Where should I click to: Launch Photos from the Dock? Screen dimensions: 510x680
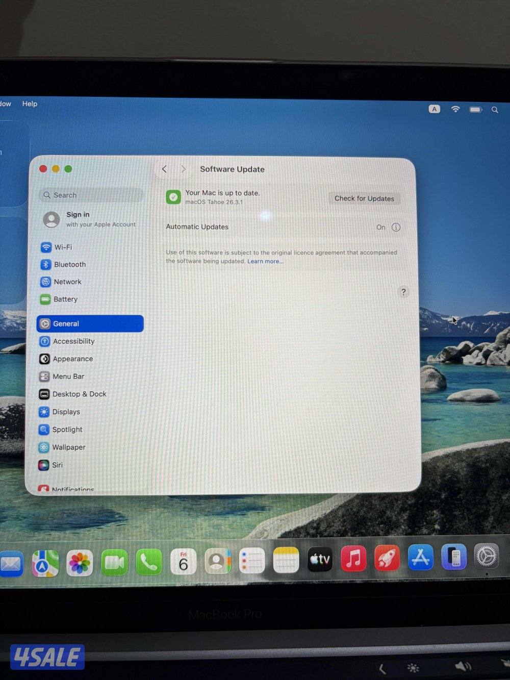point(80,563)
